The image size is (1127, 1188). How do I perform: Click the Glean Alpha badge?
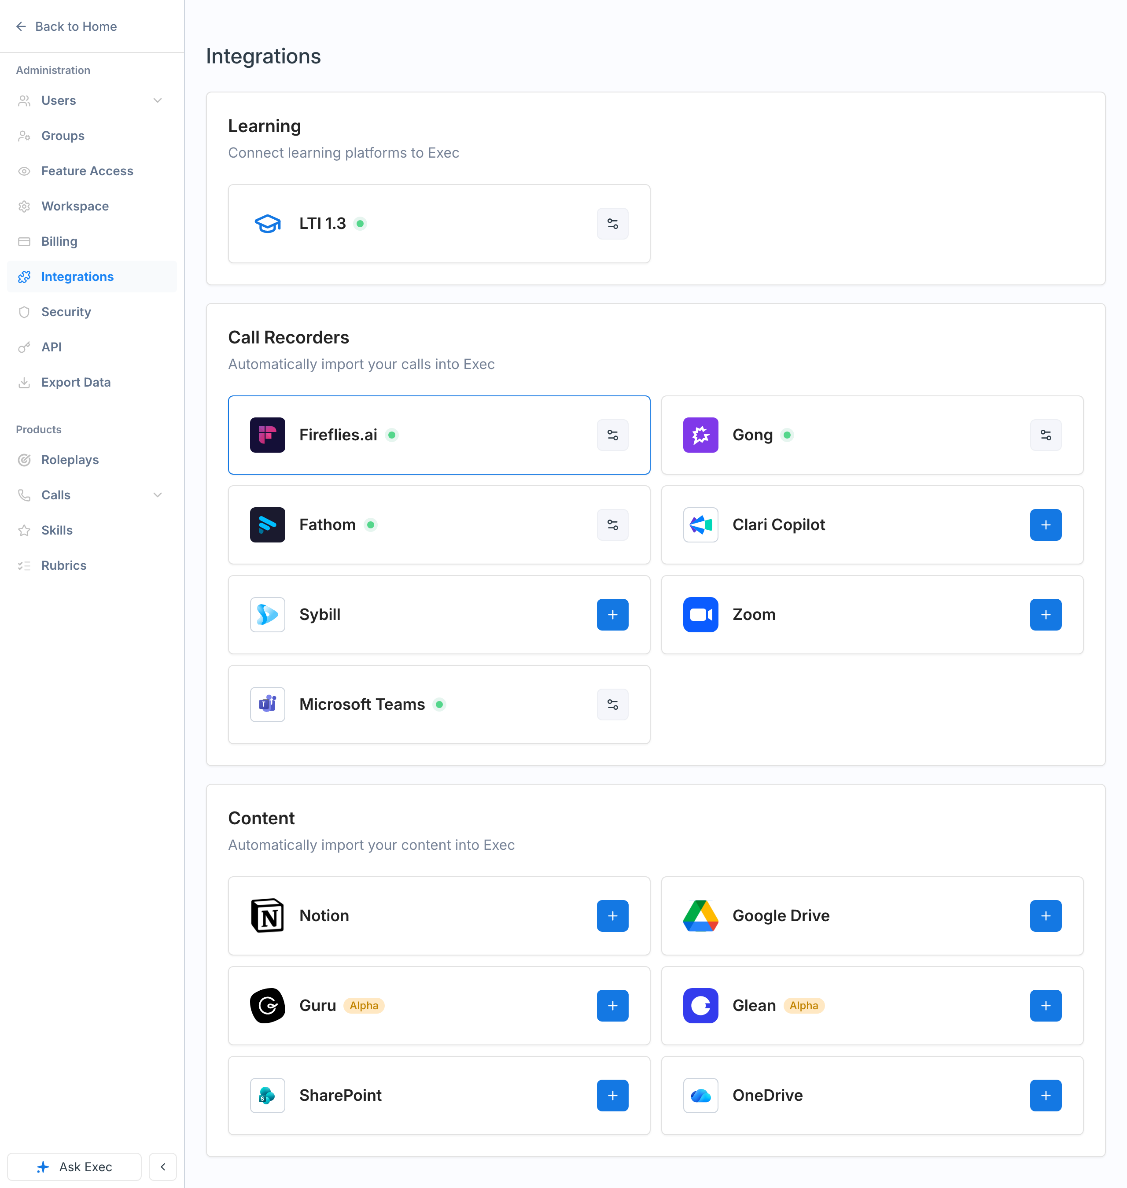(x=804, y=1006)
